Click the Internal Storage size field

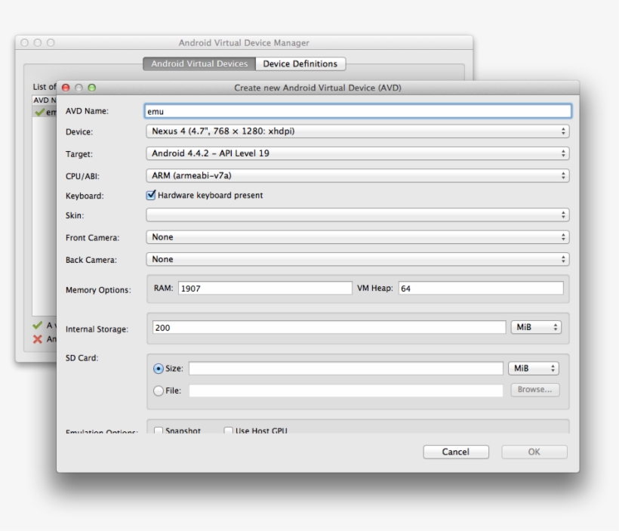tap(328, 327)
